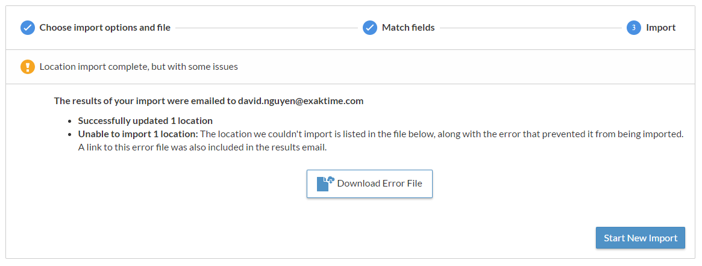Click progress line between steps one and two
This screenshot has width=702, height=266.
[266, 28]
